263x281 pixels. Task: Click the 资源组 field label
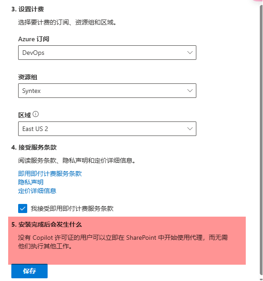point(28,77)
